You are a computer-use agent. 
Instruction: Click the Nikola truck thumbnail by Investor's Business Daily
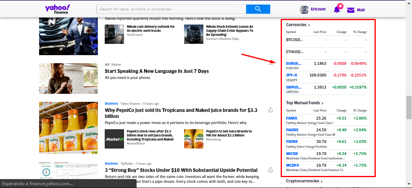194,34
